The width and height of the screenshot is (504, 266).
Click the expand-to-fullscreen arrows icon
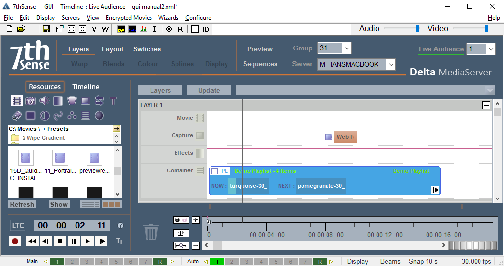click(72, 29)
